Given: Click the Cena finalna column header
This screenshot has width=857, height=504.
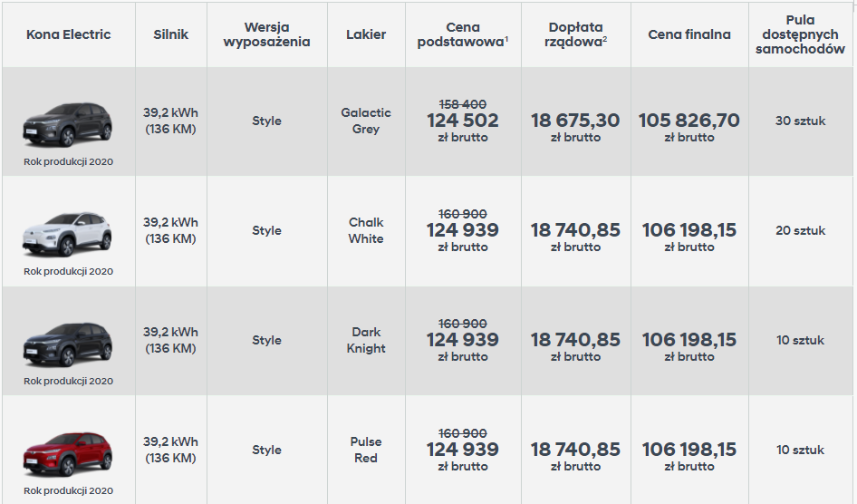Looking at the screenshot, I should click(x=689, y=34).
